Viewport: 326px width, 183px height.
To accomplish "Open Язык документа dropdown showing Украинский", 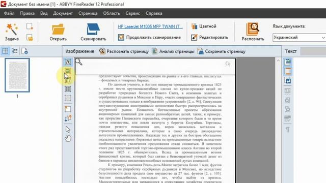I will [299, 38].
